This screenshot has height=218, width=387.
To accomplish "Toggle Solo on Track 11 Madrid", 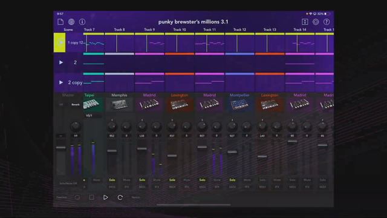I will click(203, 180).
